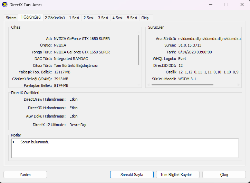Switch to the 2 Görüntüsü tab
This screenshot has width=250, height=183.
(55, 18)
